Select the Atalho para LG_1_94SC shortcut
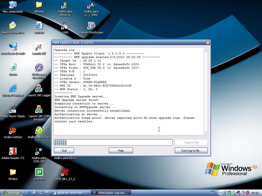The width and height of the screenshot is (262, 196). [x=91, y=9]
